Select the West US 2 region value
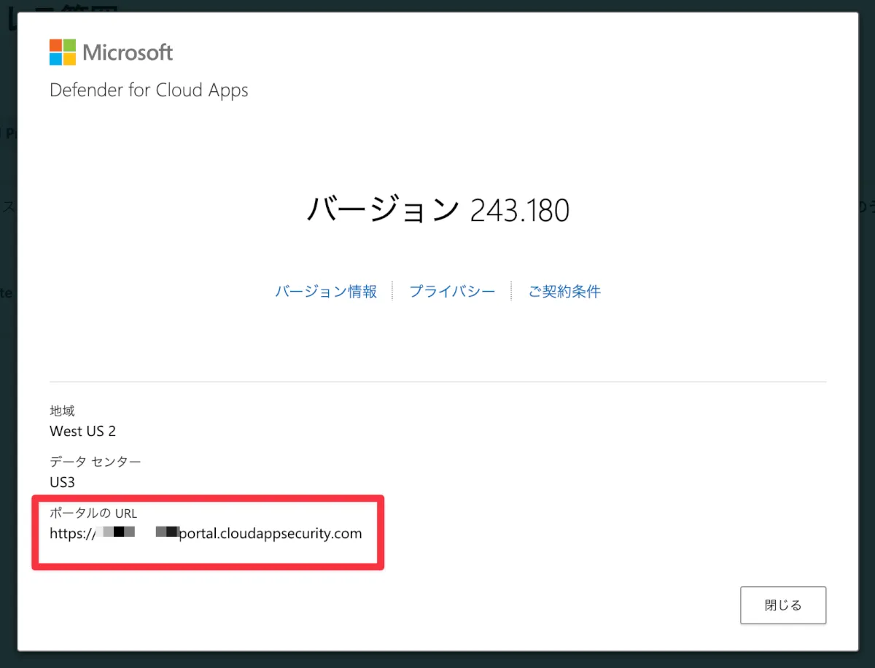 point(82,431)
